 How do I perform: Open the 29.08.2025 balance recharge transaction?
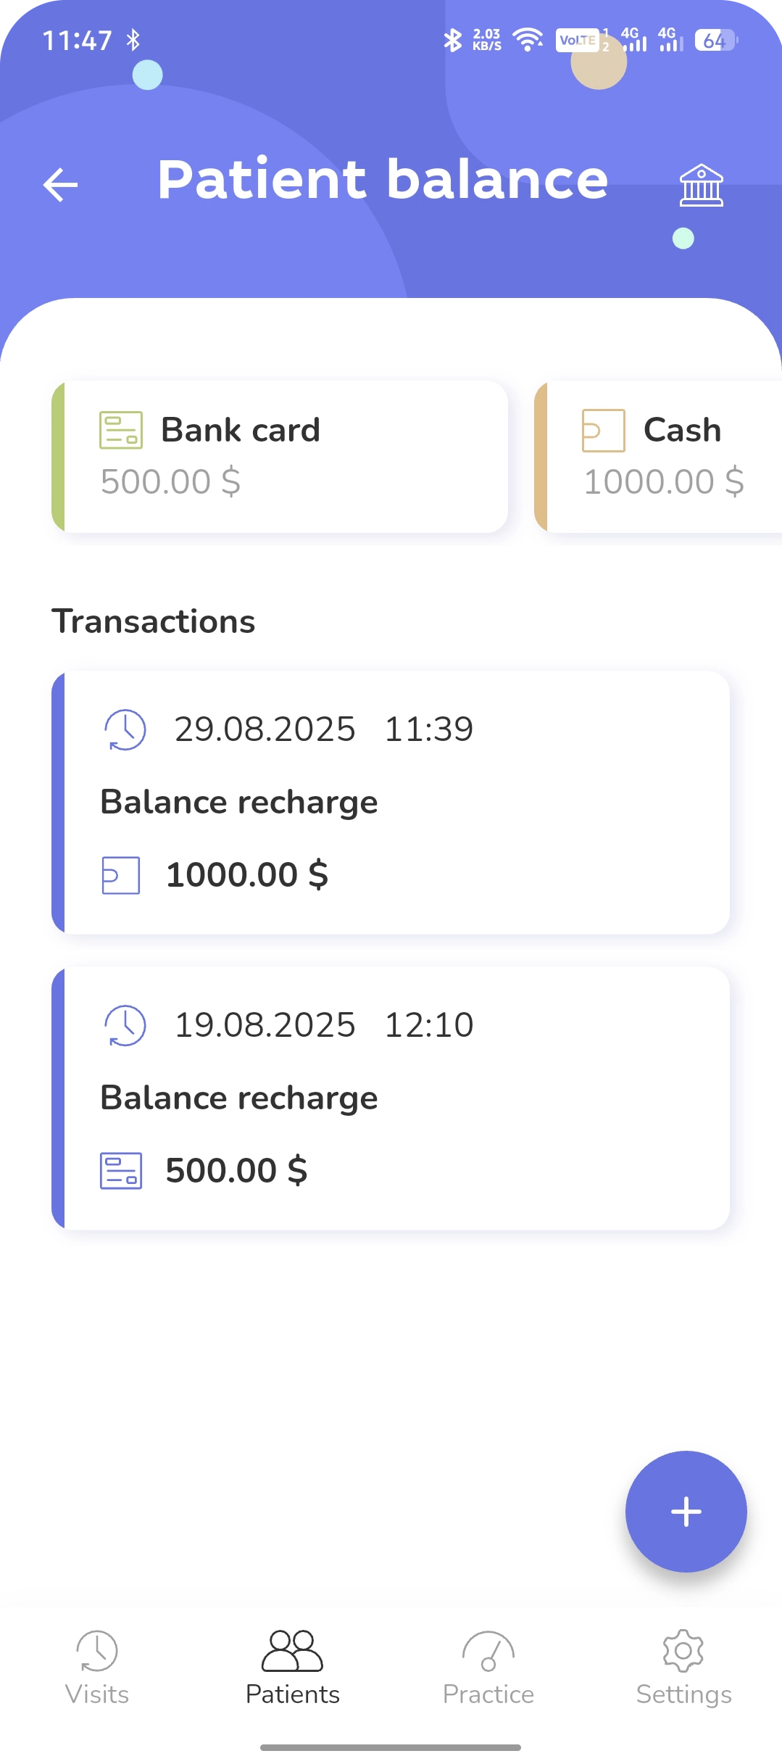click(391, 803)
